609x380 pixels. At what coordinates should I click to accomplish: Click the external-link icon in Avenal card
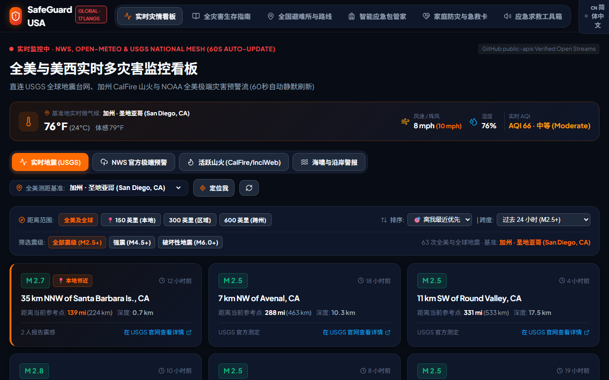click(388, 332)
